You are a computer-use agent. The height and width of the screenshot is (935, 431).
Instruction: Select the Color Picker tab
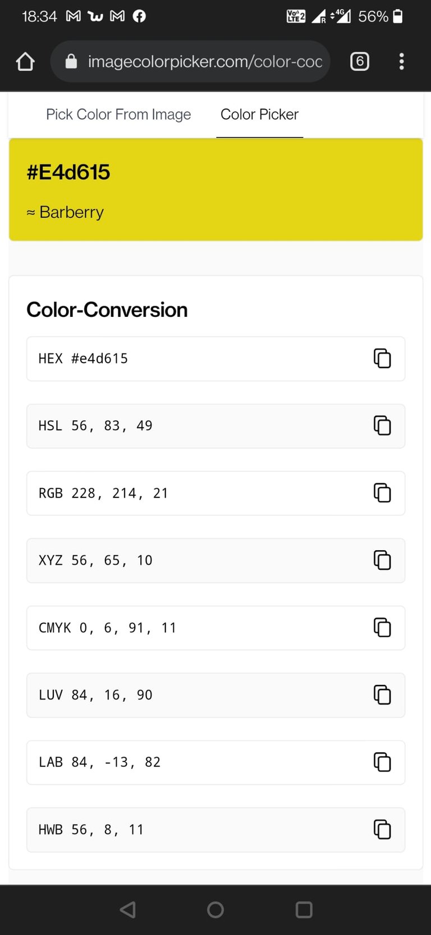259,115
